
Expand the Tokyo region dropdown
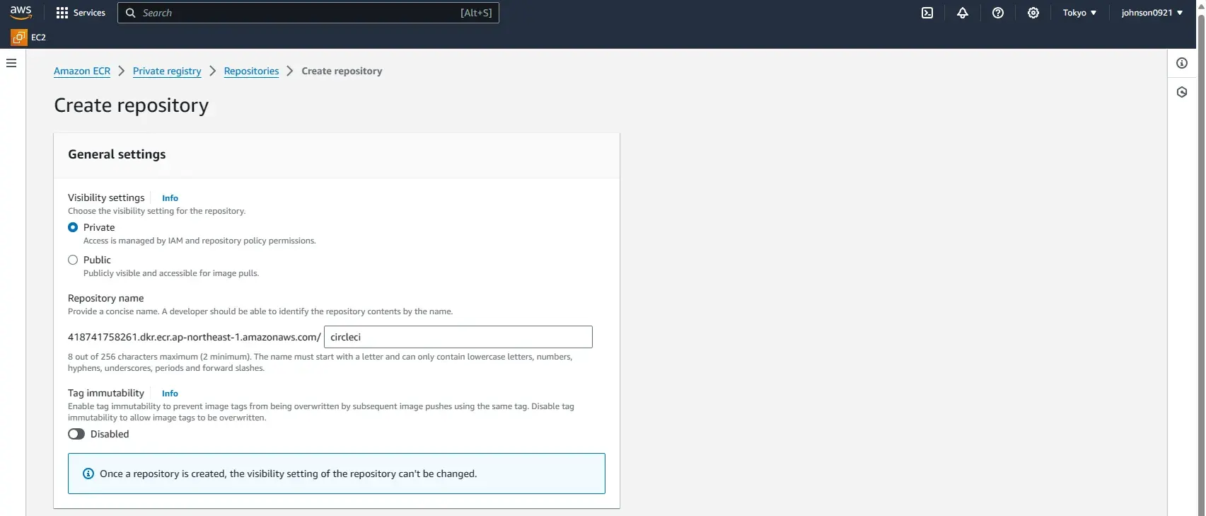(1079, 13)
